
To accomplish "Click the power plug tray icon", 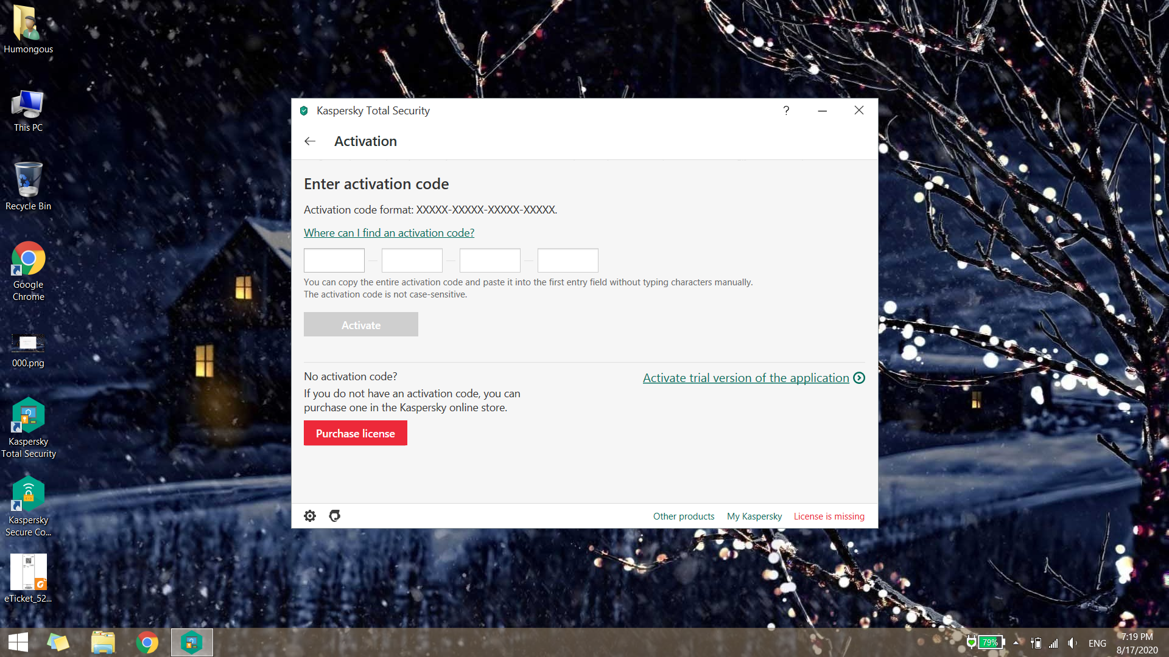I will (1036, 643).
